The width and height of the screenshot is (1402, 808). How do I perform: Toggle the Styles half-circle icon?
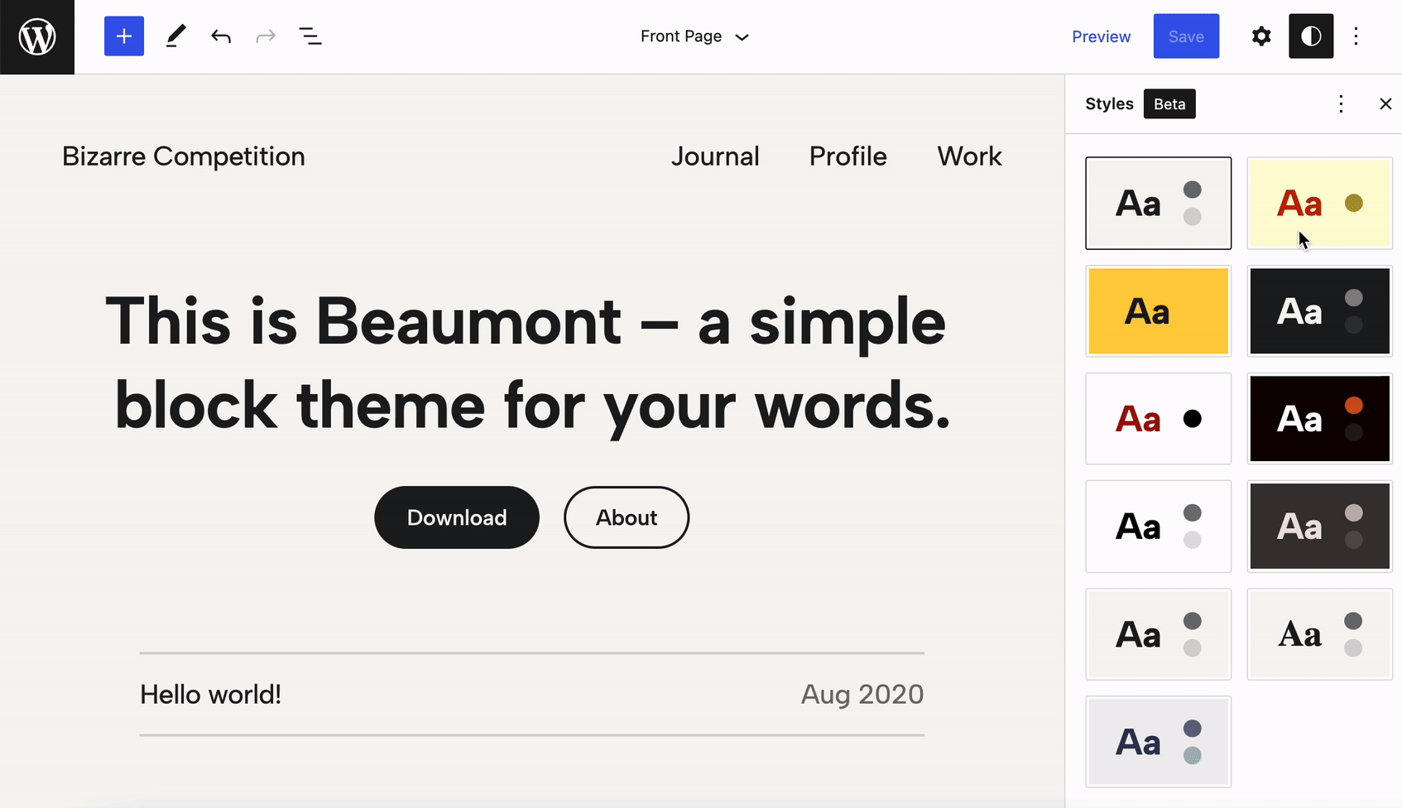point(1311,36)
